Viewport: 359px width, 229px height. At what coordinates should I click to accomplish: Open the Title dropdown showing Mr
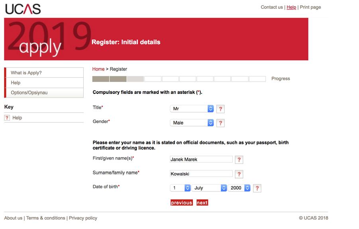tap(192, 109)
